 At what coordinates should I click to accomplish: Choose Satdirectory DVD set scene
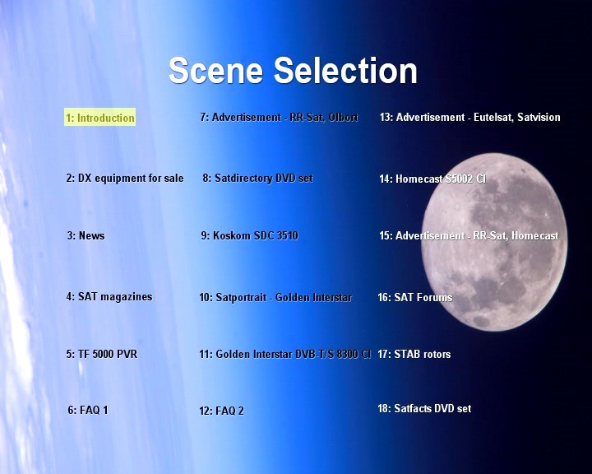tap(257, 178)
